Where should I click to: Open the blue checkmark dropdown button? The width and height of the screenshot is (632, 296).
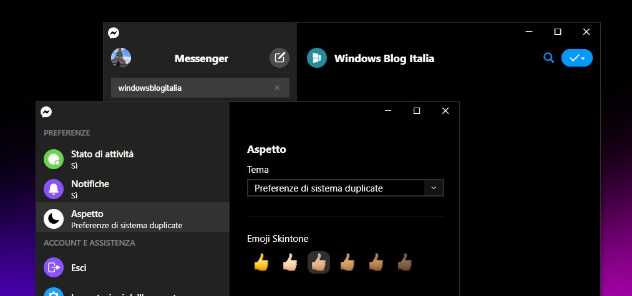coord(576,58)
